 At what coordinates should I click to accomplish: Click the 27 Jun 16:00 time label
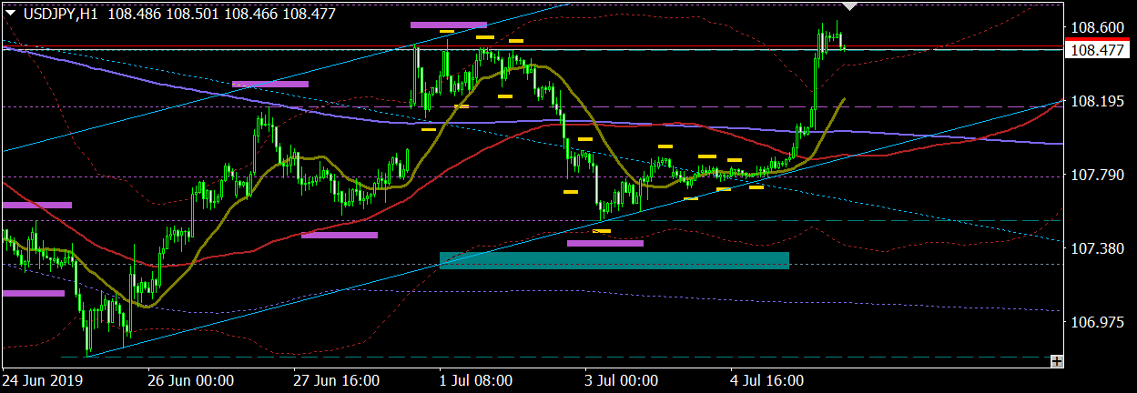click(x=339, y=379)
